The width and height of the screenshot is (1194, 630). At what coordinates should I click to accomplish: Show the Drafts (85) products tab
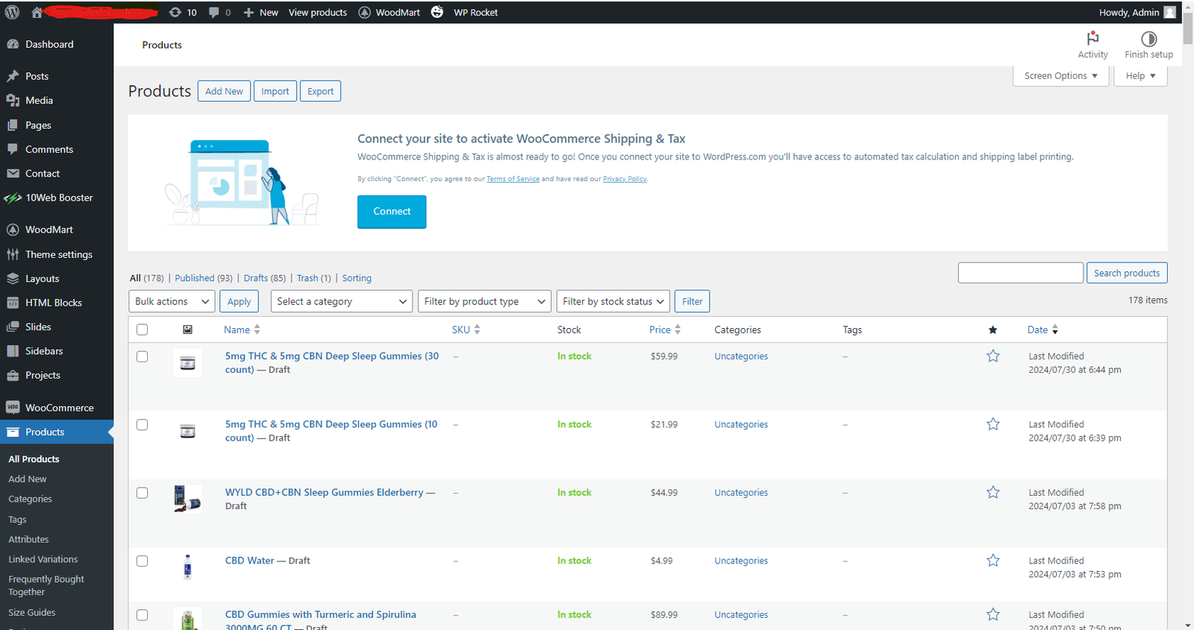[265, 278]
